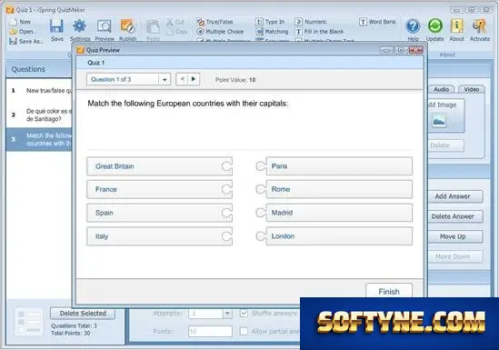The height and width of the screenshot is (350, 499).
Task: Click the green Update icon
Action: click(434, 26)
